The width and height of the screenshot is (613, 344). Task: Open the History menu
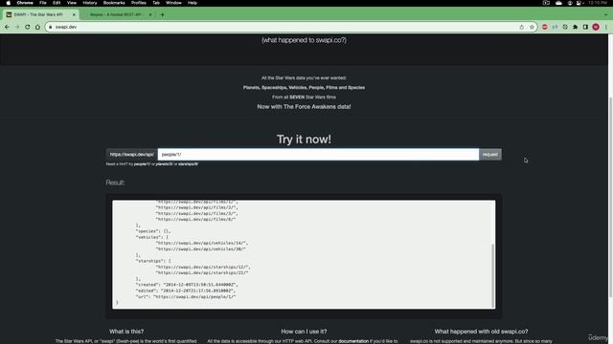(x=90, y=3)
